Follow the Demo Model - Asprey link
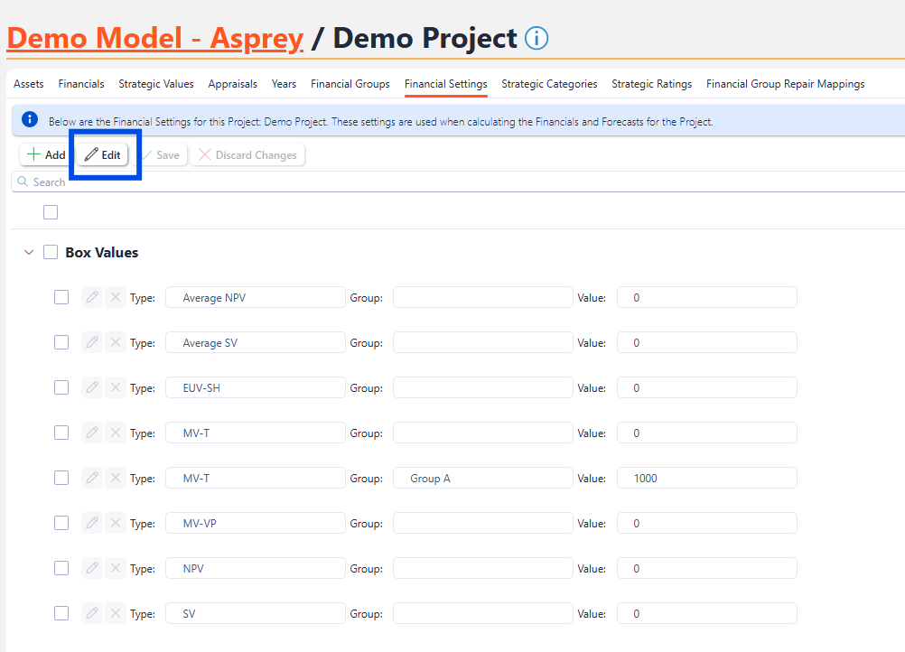Image resolution: width=905 pixels, height=652 pixels. tap(154, 38)
